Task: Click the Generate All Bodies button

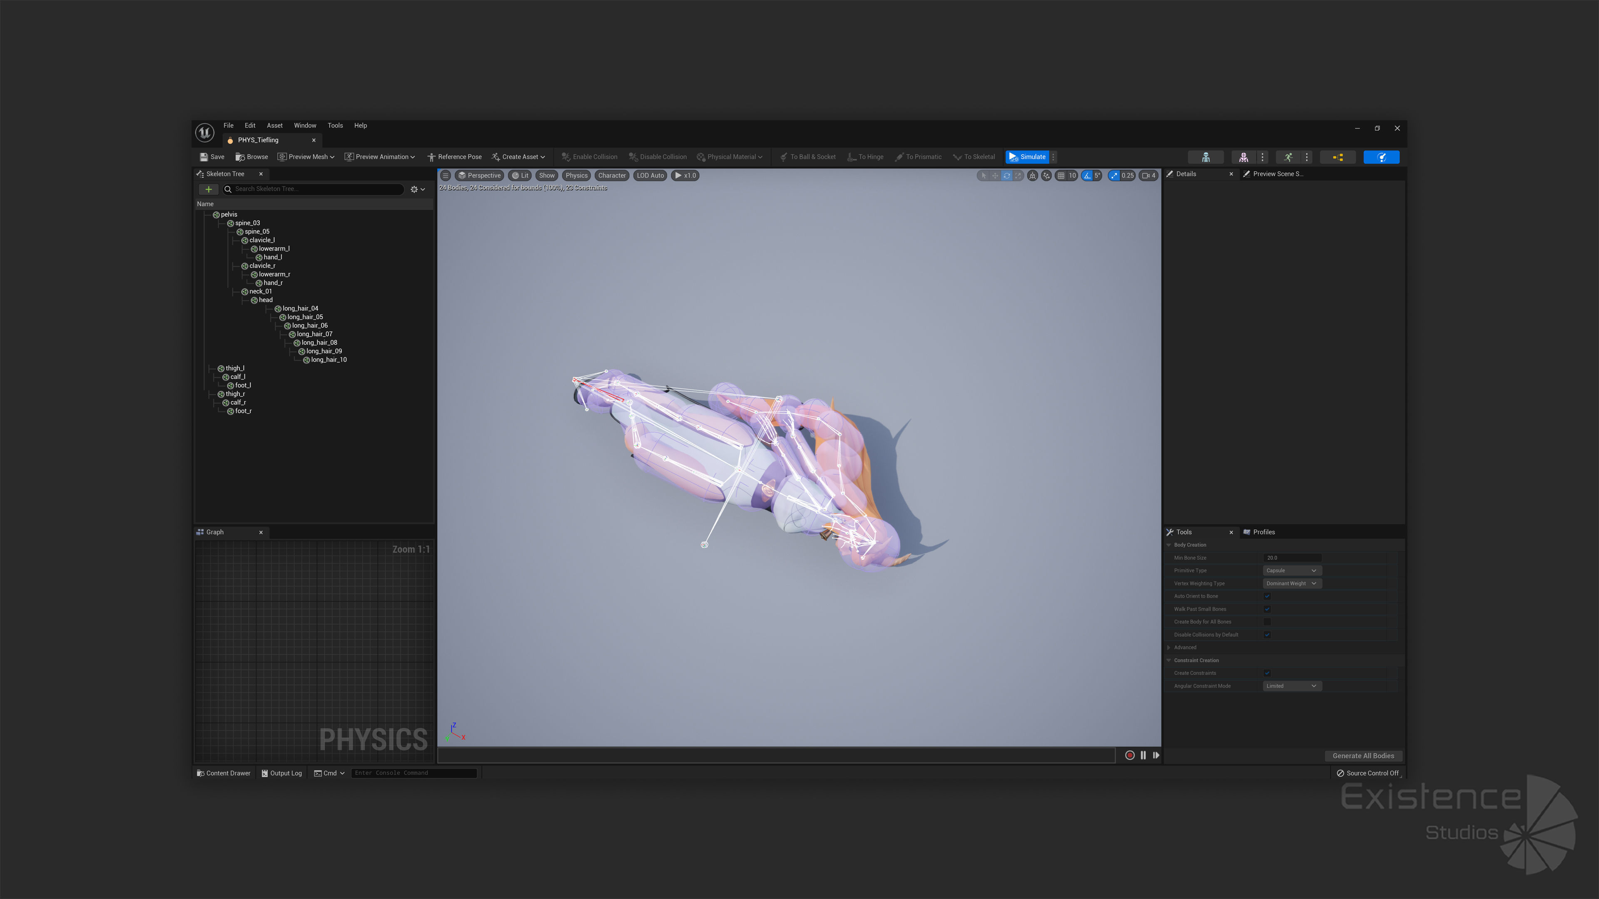Action: point(1363,756)
